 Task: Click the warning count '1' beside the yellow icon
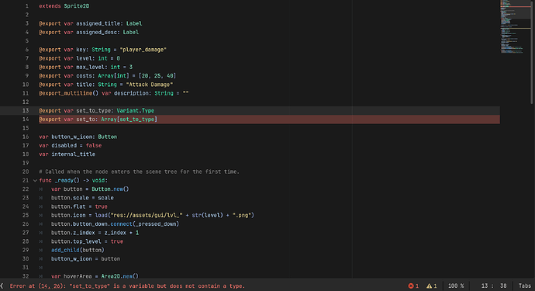tap(435, 286)
